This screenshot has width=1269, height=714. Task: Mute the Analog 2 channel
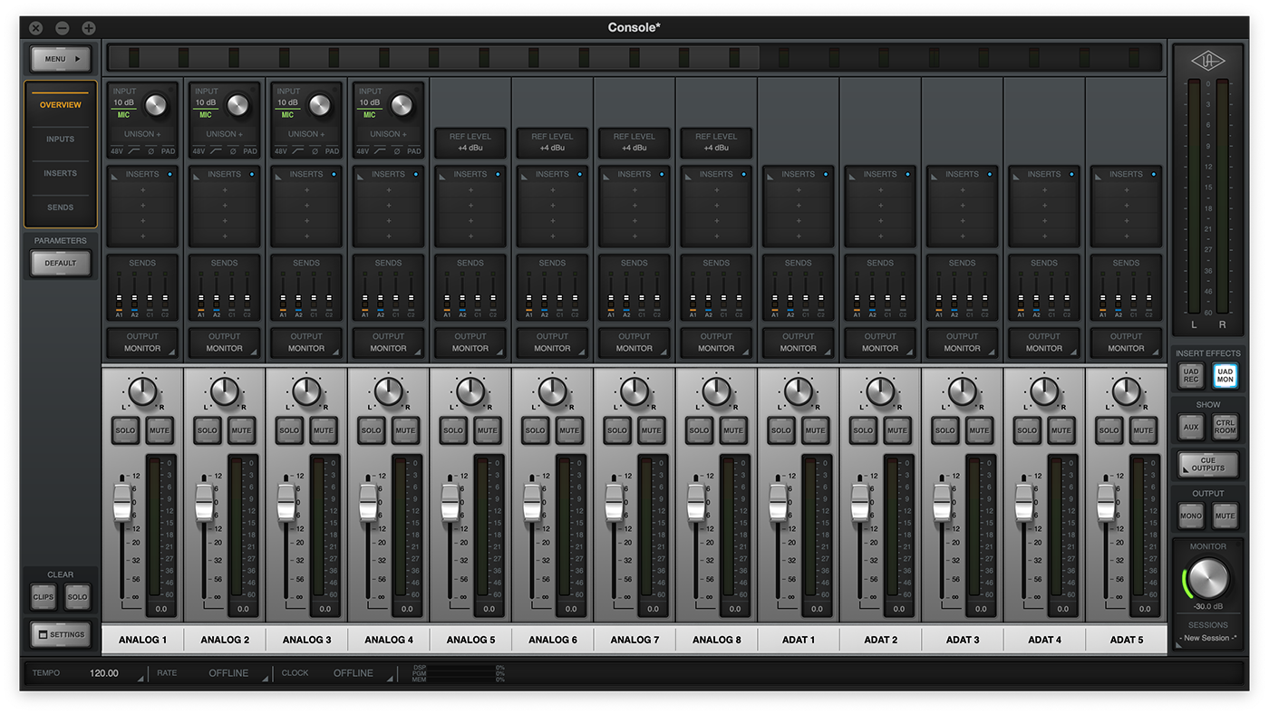click(x=241, y=430)
